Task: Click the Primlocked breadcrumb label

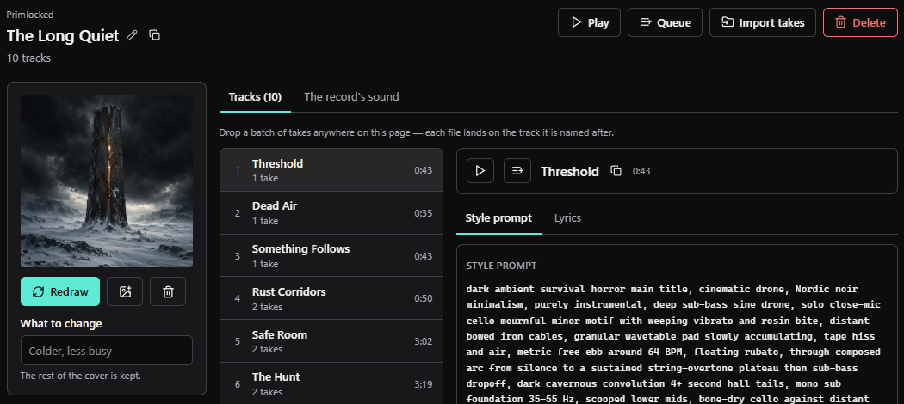Action: (x=30, y=15)
